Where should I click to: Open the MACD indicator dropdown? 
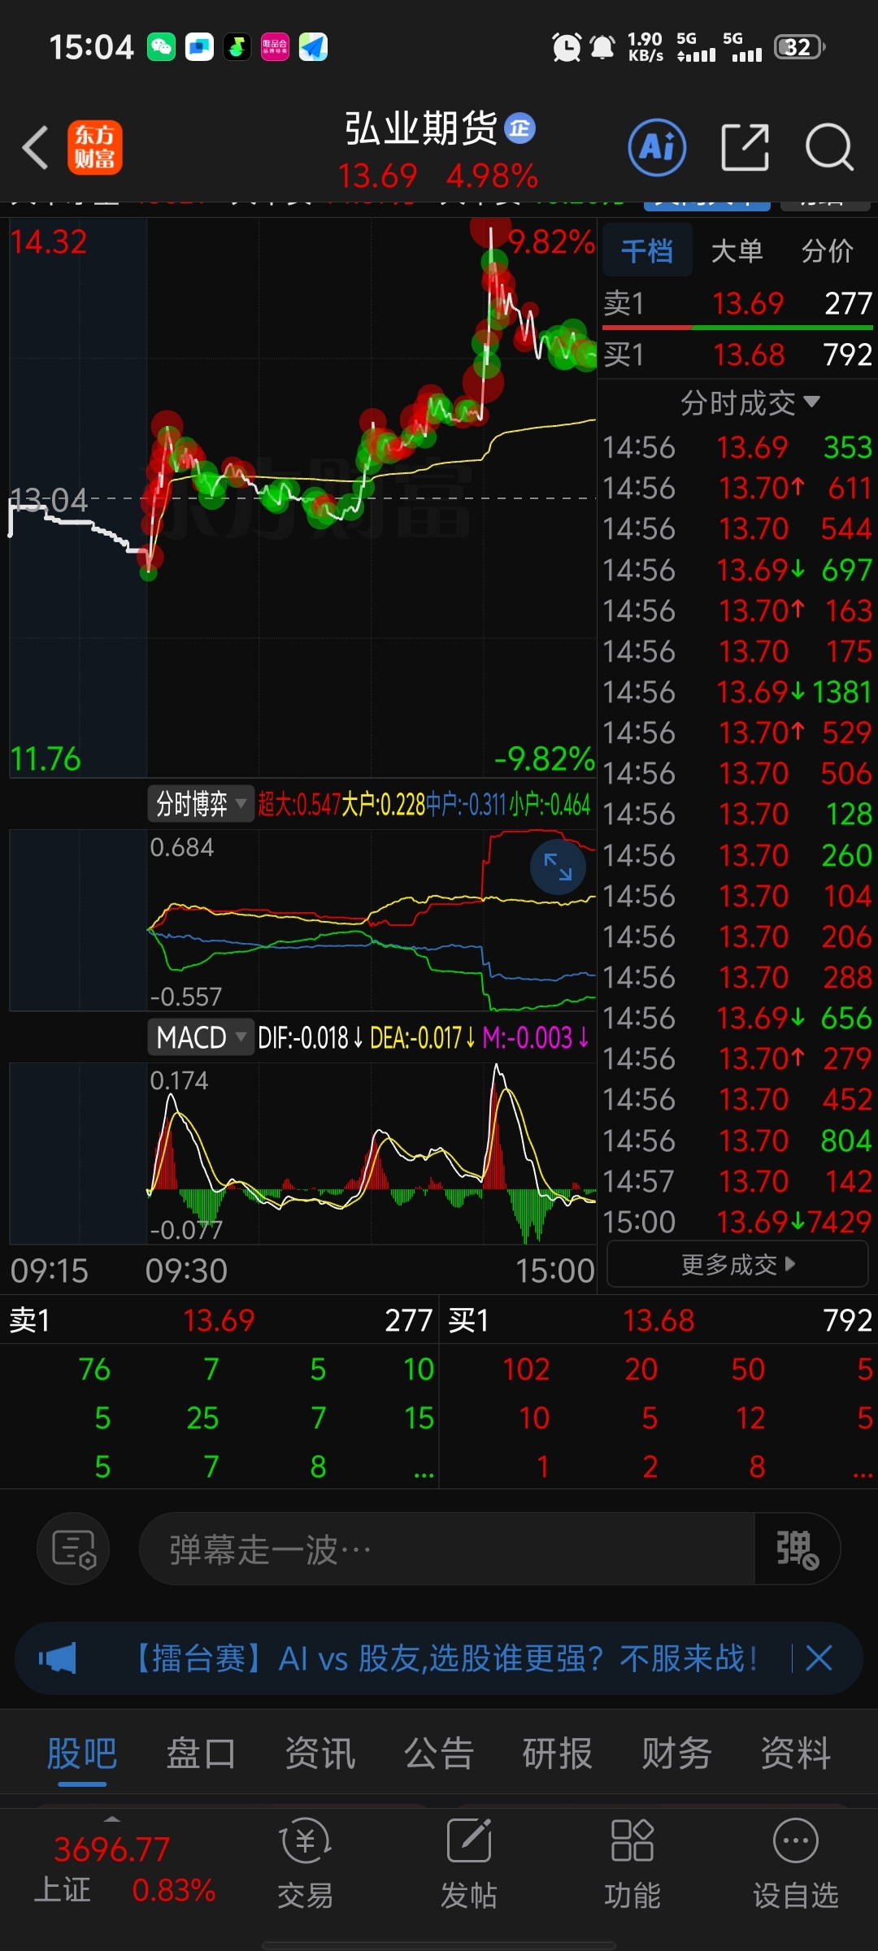(201, 1037)
